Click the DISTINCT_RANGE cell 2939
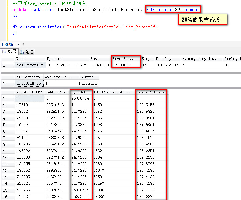Screen dimensions: 241x200 pos(114,164)
